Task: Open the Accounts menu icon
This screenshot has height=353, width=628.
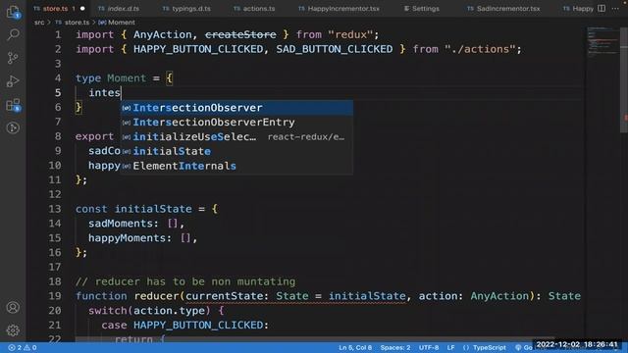Action: (x=13, y=307)
